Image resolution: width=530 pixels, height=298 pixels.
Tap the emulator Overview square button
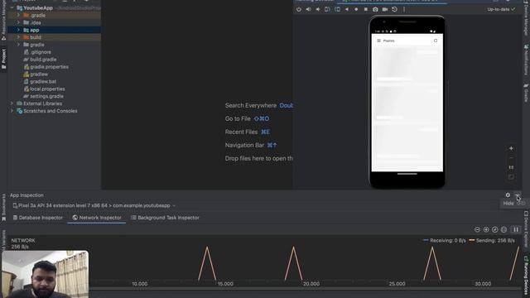pos(366,9)
